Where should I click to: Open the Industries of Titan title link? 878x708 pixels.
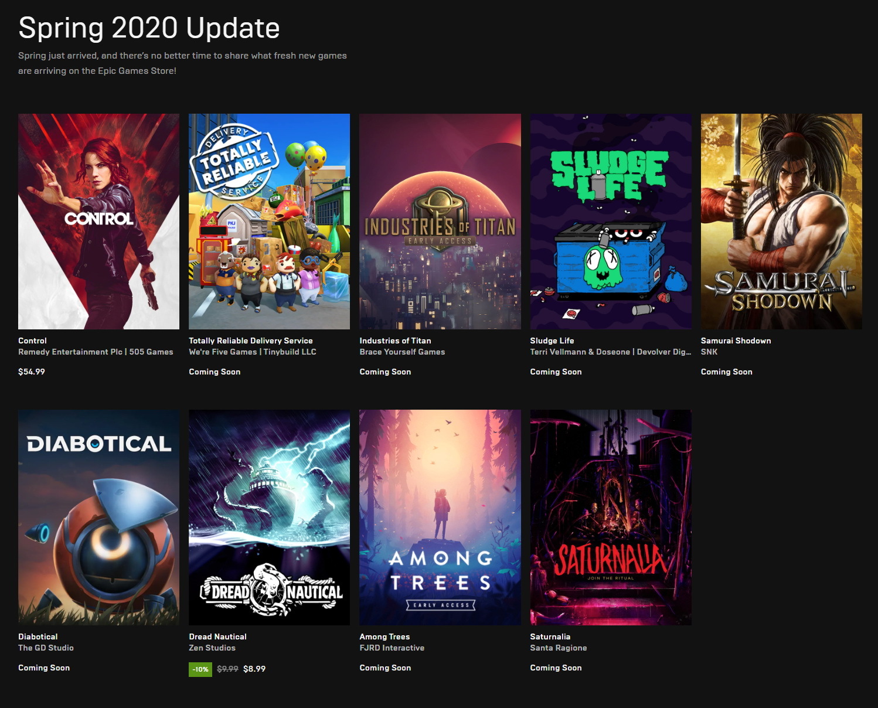(x=395, y=341)
